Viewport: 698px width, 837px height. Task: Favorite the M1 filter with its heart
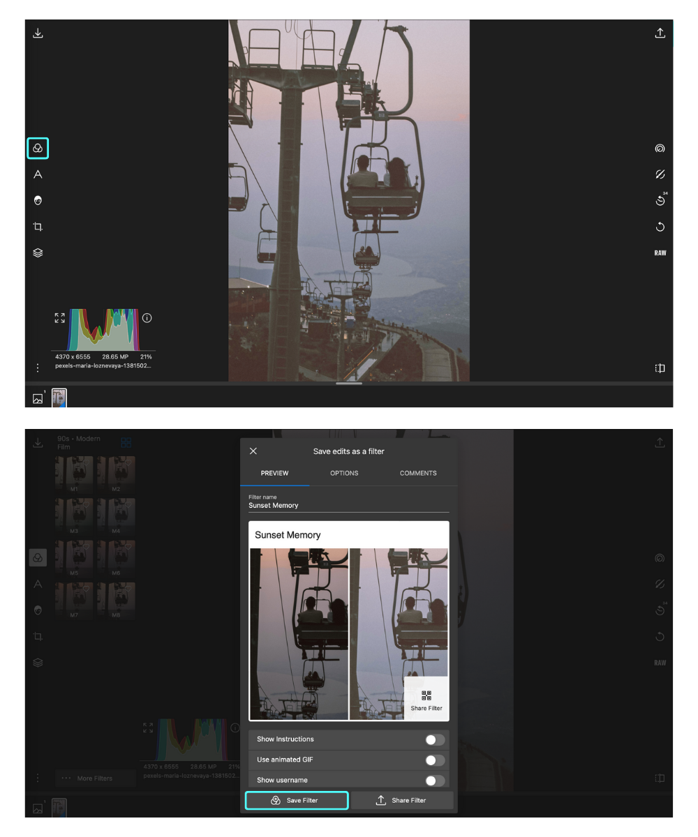[87, 463]
